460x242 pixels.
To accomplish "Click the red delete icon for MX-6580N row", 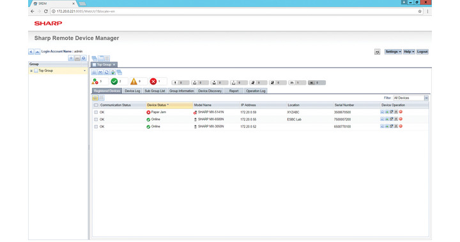I will 401,119.
